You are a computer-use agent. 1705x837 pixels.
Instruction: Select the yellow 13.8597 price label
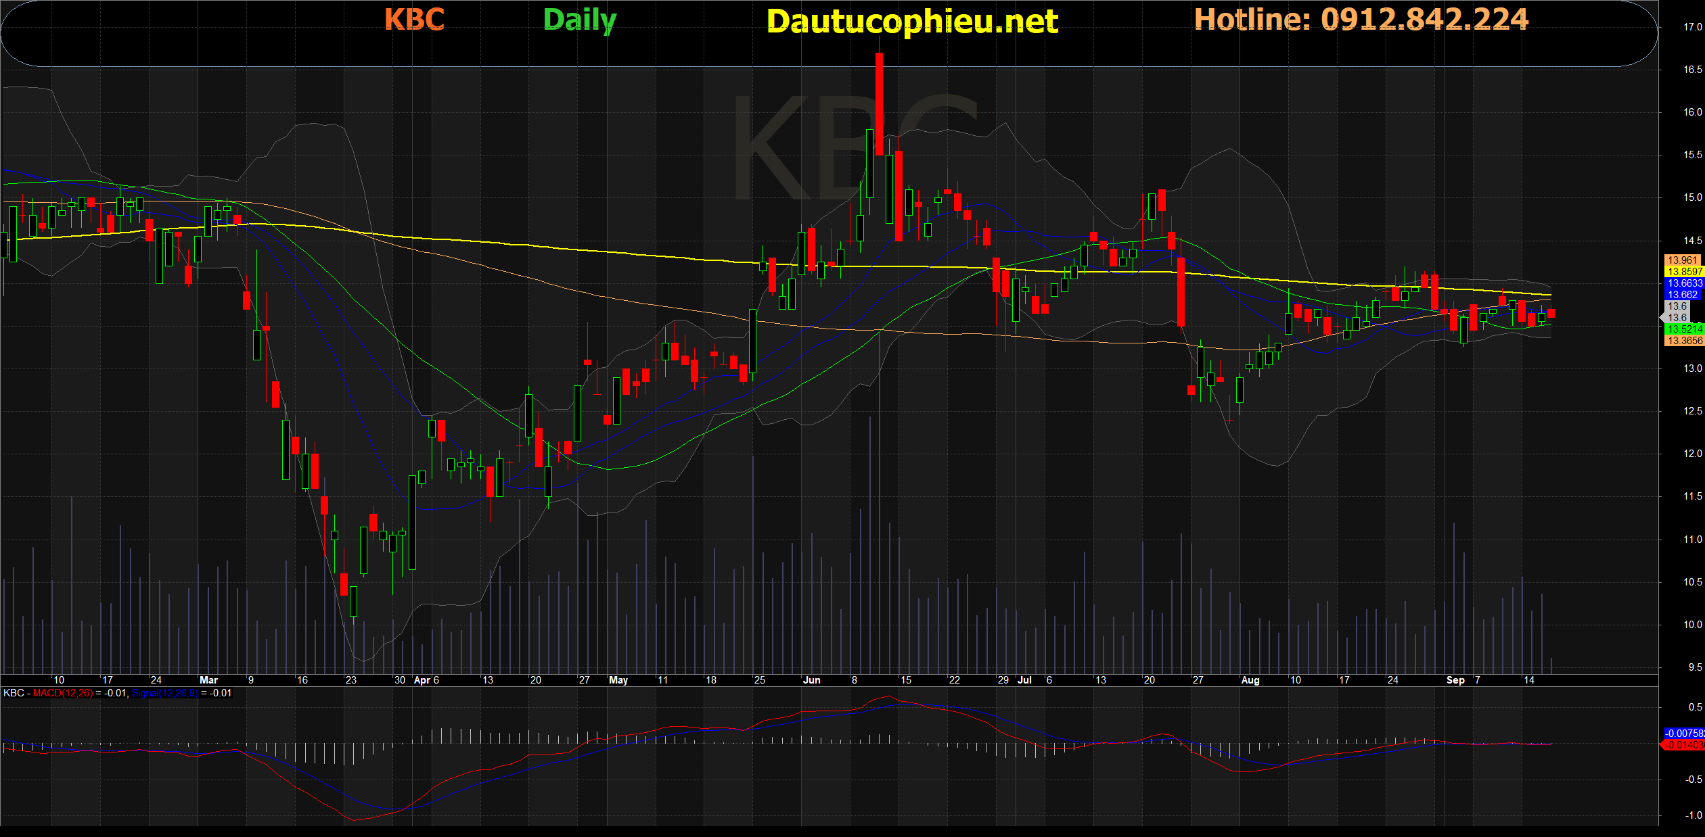coord(1683,272)
